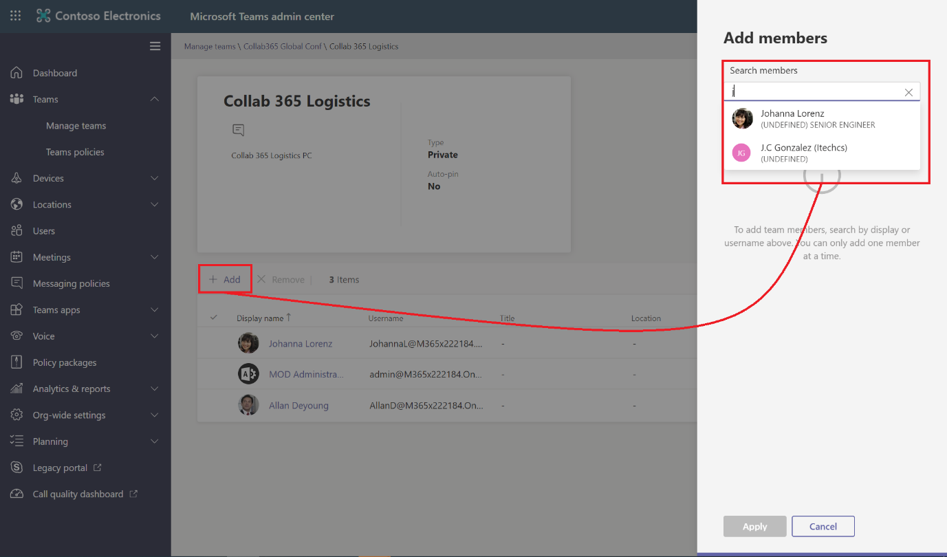Click the Org-wide settings gear icon
Screen dimensions: 947x557
17,415
